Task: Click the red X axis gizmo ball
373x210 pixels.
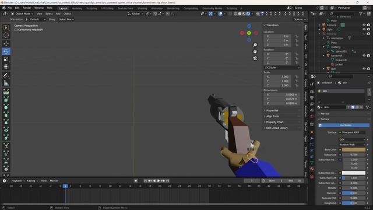Action: click(x=242, y=33)
